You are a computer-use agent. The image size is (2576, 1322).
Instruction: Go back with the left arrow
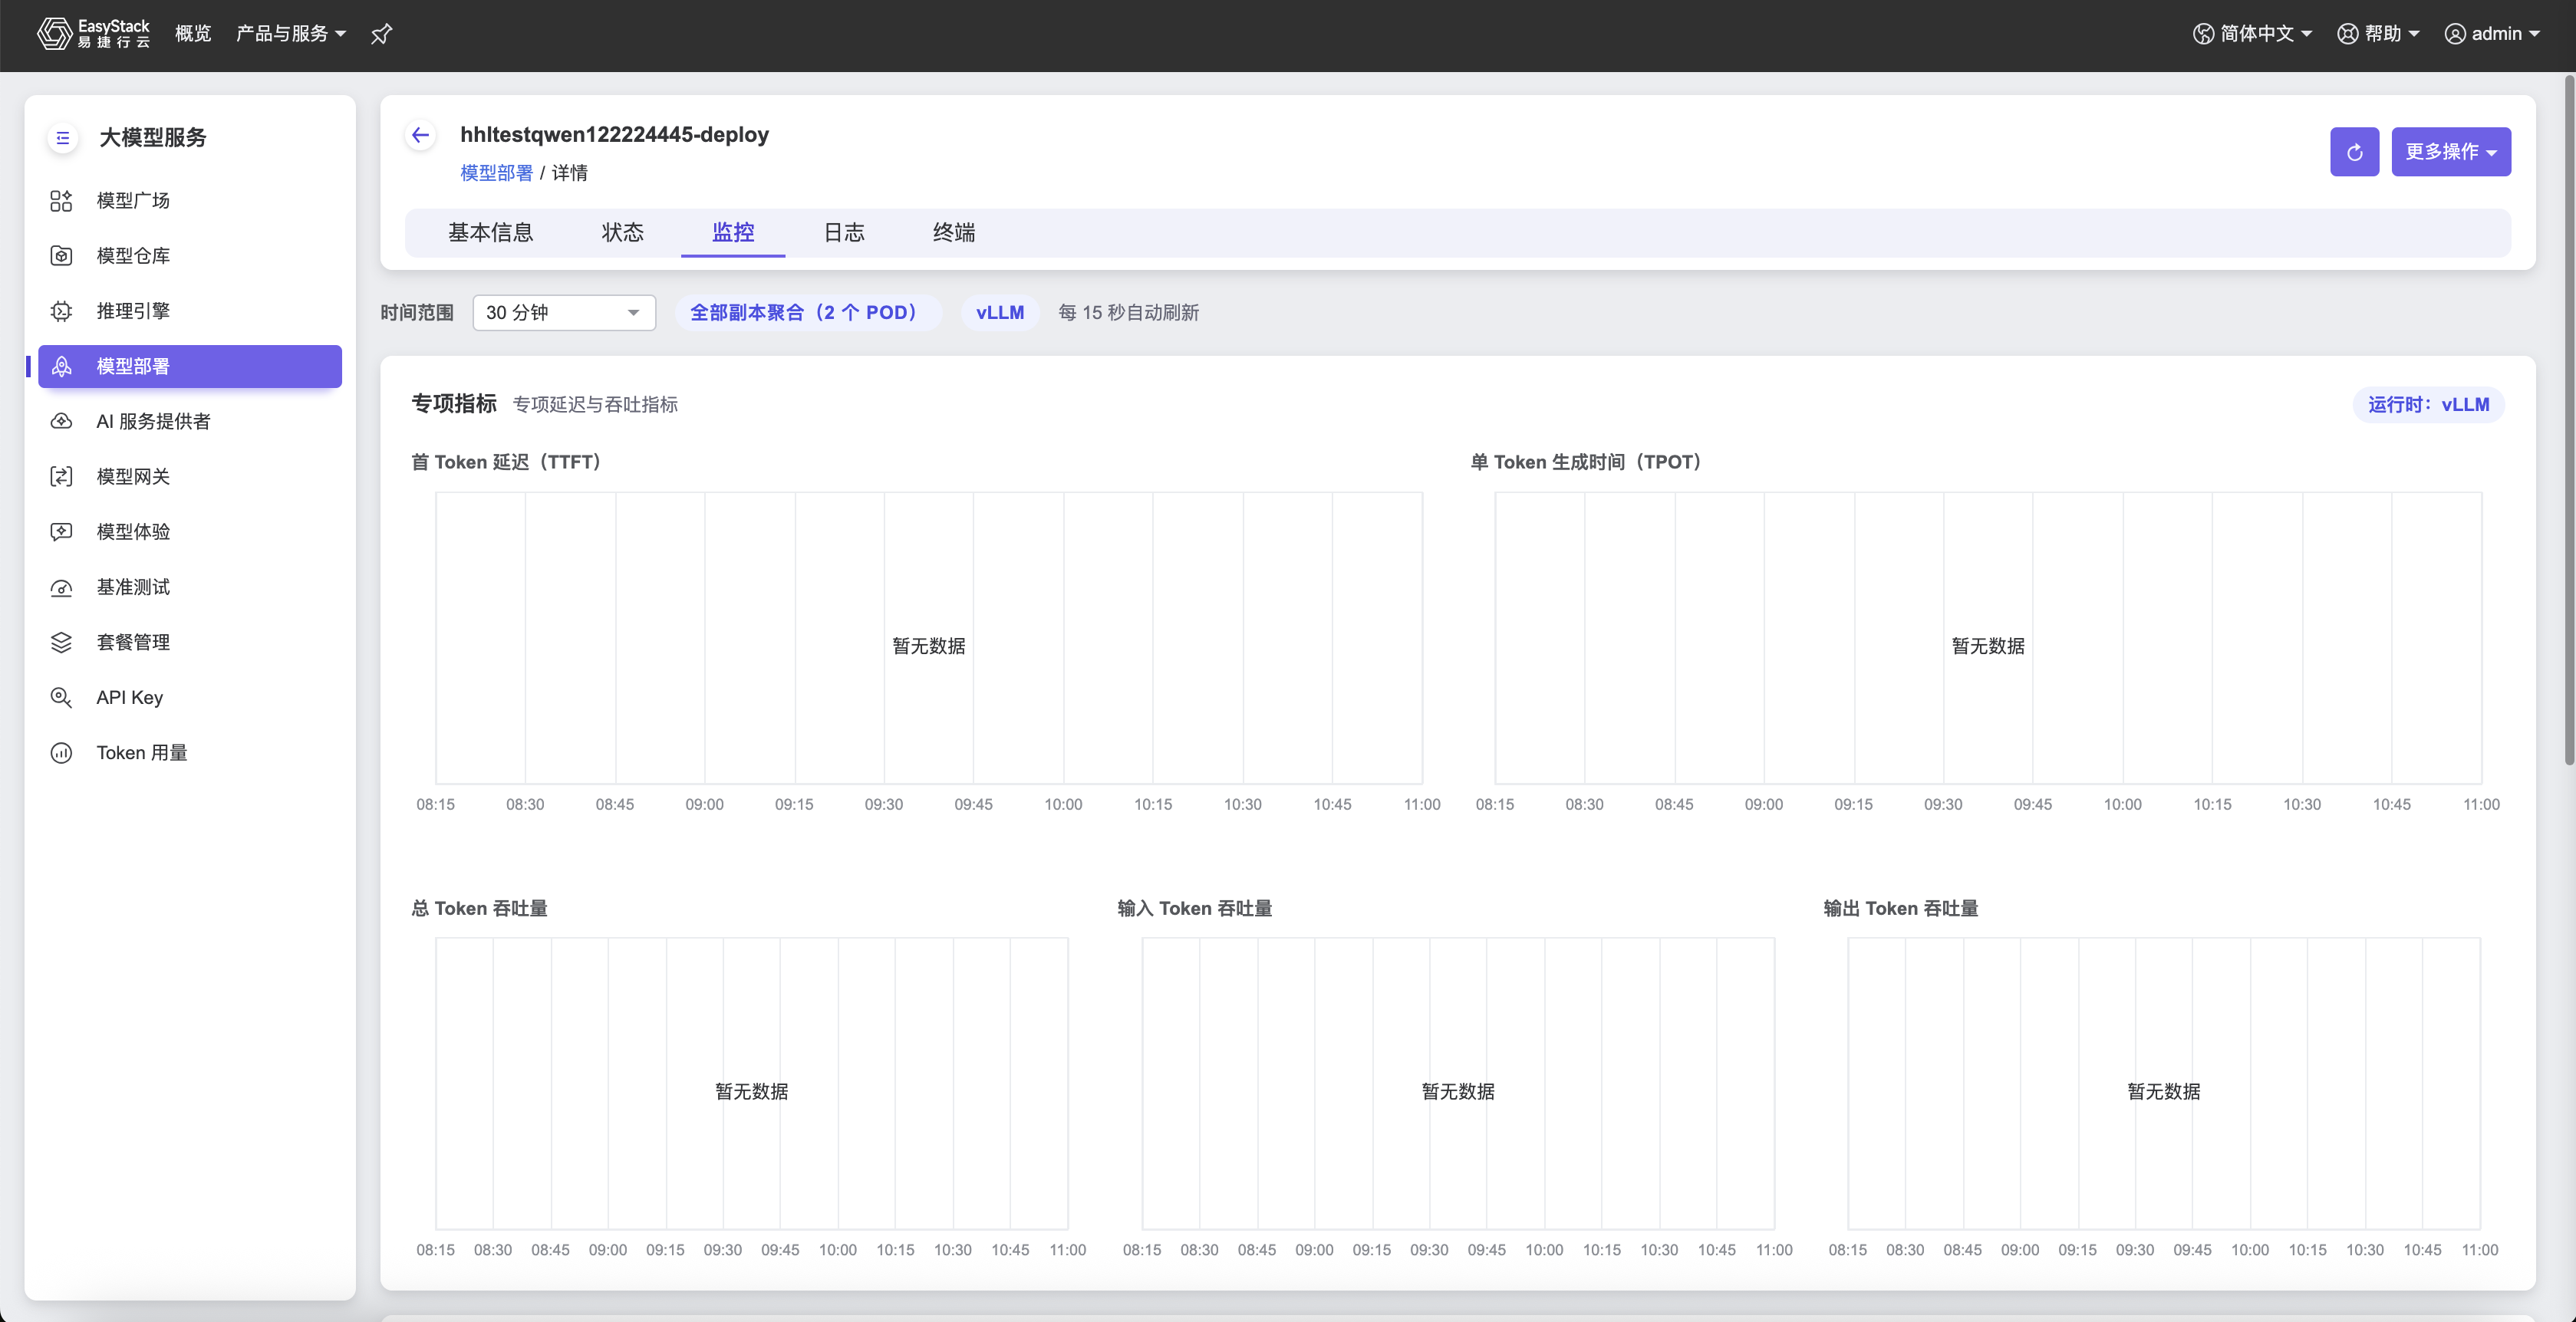[421, 135]
